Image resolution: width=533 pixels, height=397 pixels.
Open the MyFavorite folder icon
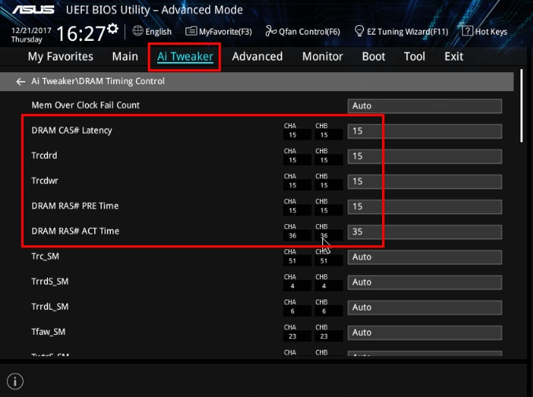point(191,31)
